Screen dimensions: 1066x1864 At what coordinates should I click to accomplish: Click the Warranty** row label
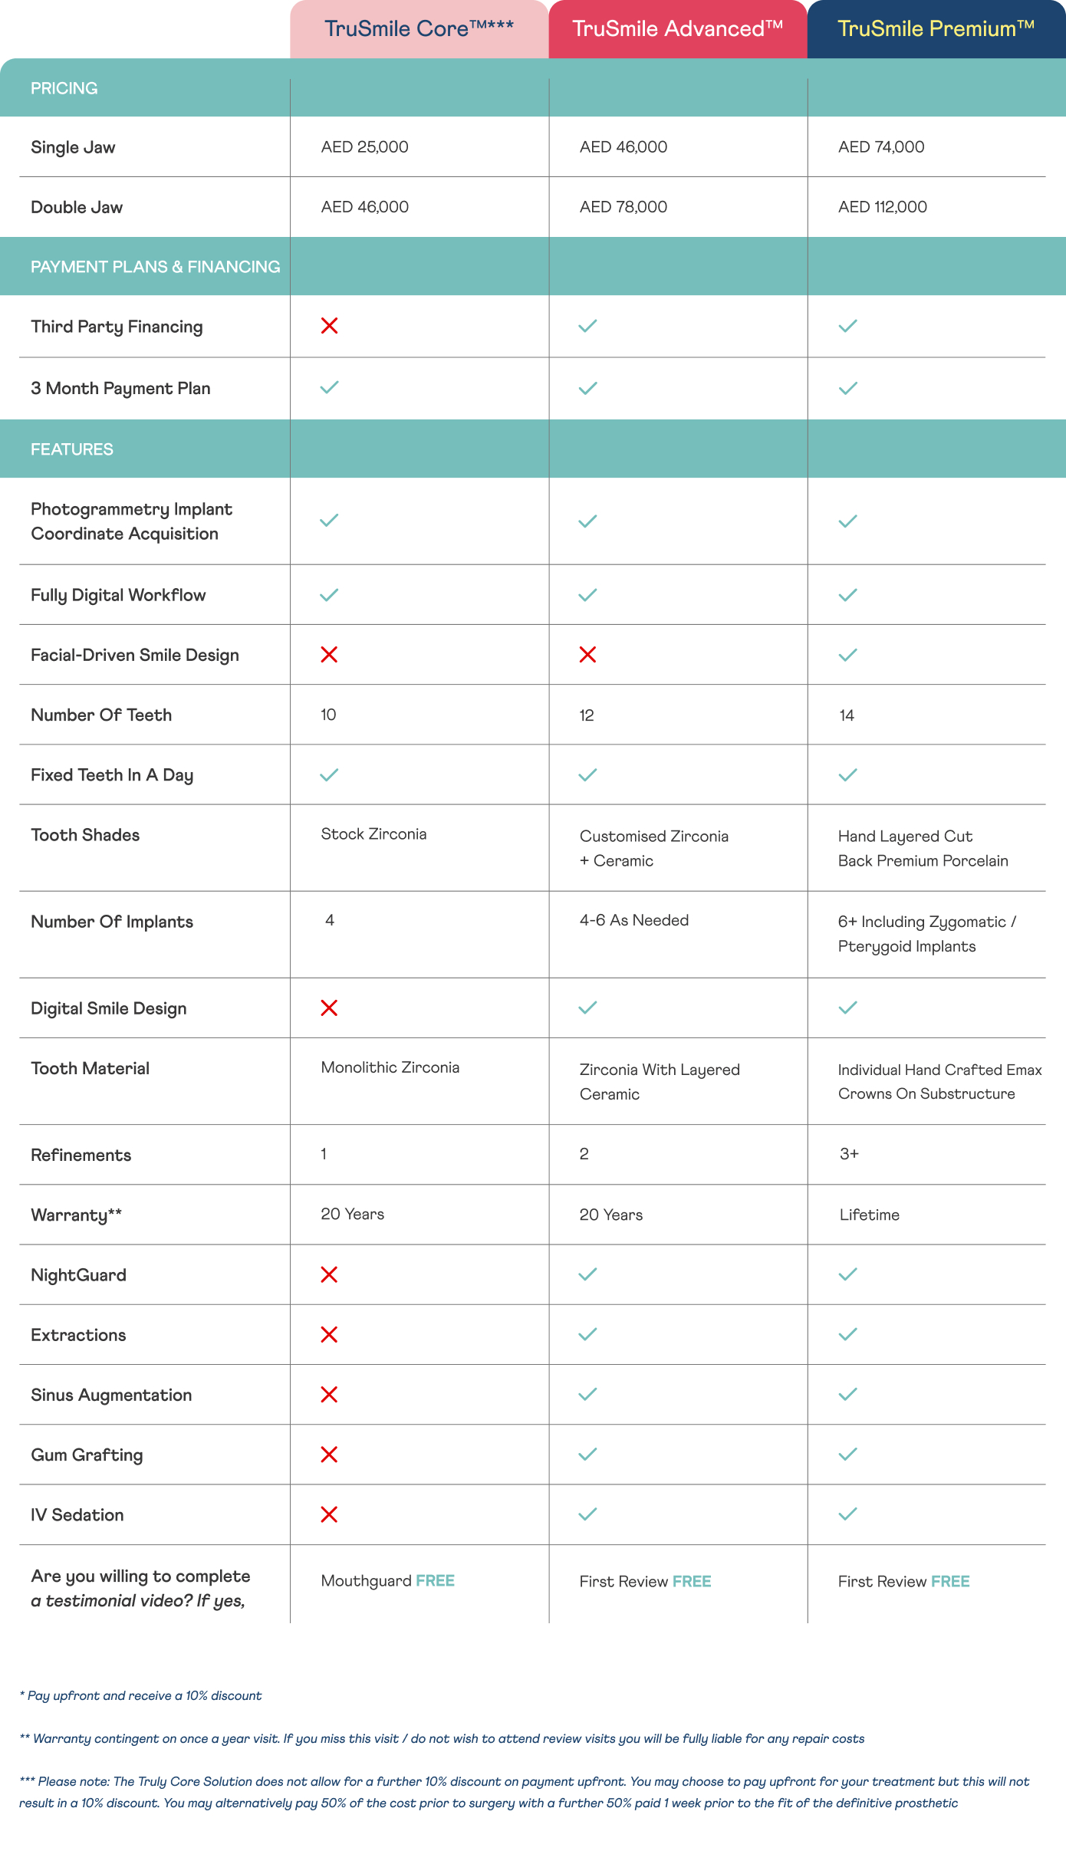pos(76,1215)
